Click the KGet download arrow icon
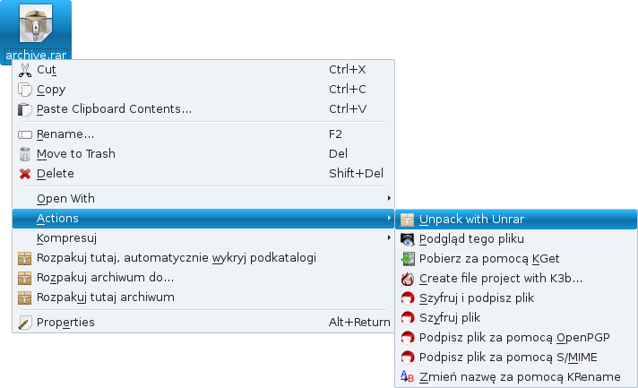 pos(408,259)
